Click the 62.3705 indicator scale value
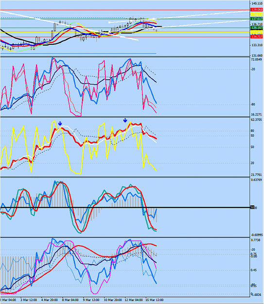This screenshot has height=304, width=264. (x=256, y=120)
